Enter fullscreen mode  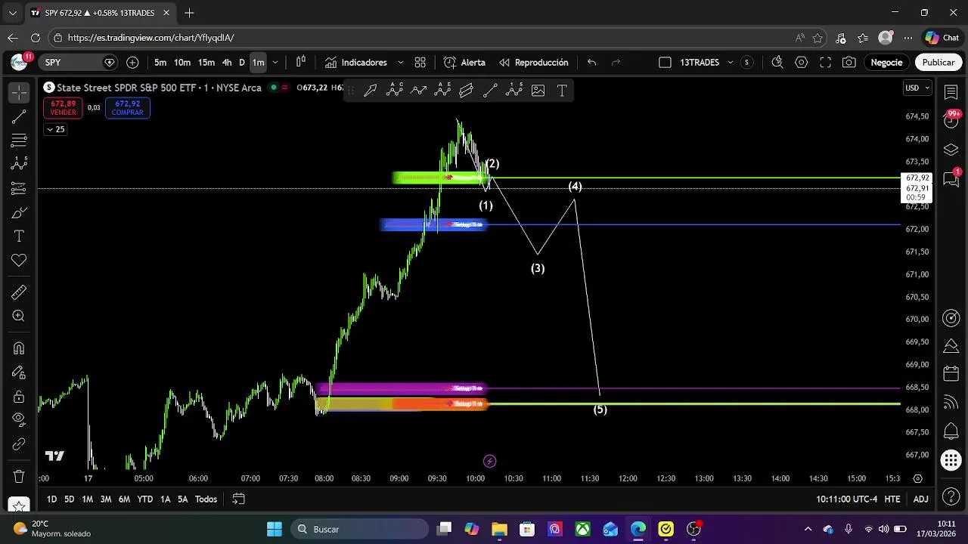tap(826, 63)
